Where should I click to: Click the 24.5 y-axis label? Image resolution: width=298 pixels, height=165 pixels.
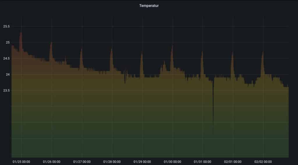click(x=6, y=58)
